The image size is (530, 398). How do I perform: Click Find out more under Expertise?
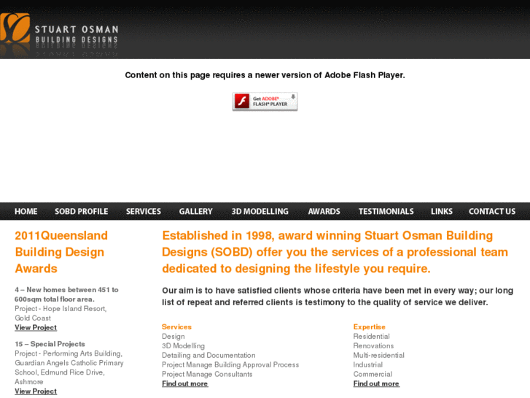376,384
